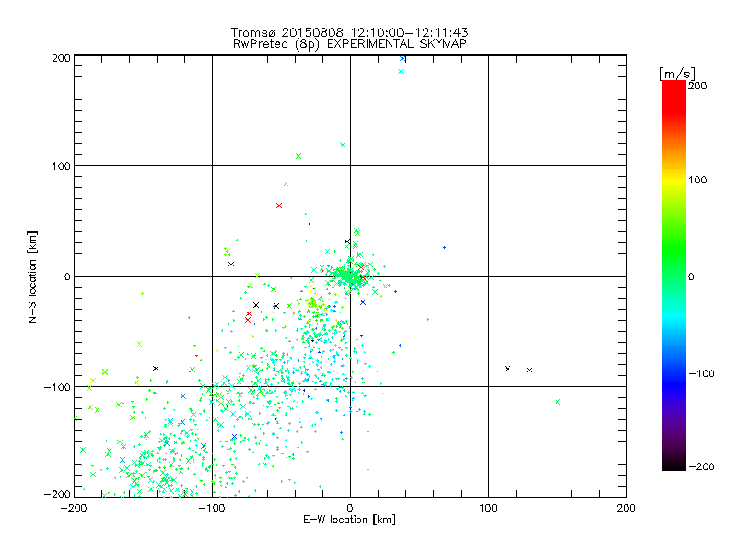Click the N-S axis tick label '200'
The width and height of the screenshot is (737, 553).
(x=61, y=58)
